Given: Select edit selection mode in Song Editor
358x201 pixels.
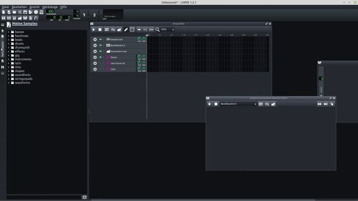Looking at the screenshot, I should click(132, 30).
